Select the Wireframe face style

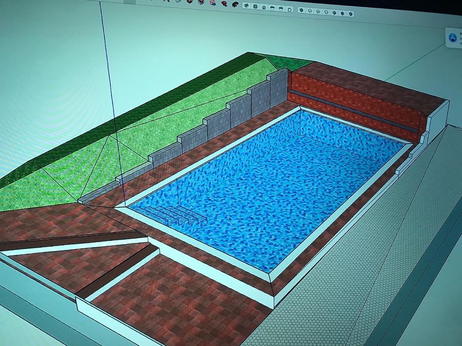point(318,11)
